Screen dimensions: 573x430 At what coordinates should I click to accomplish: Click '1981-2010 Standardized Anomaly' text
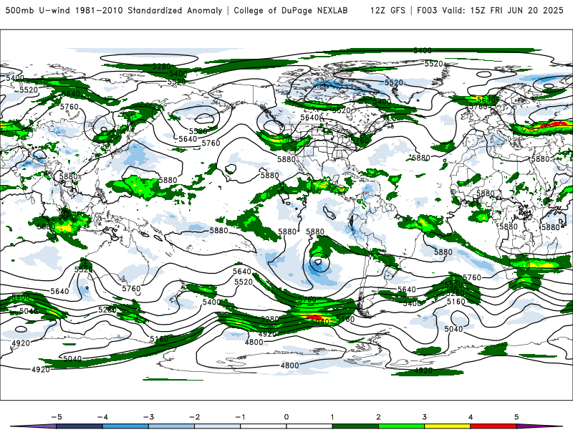click(x=149, y=10)
